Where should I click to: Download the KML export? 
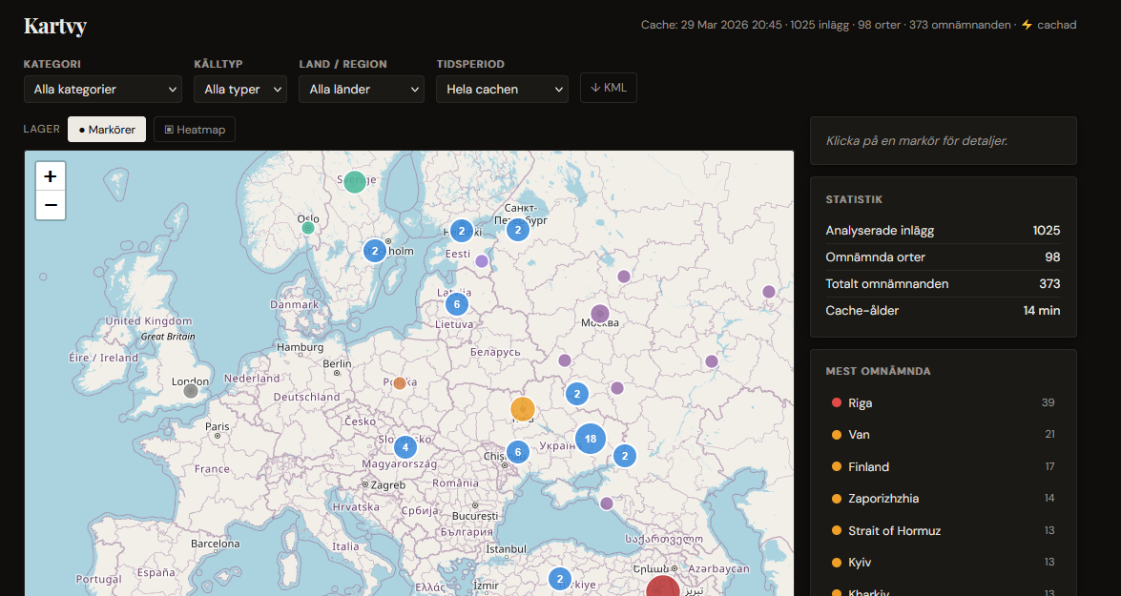[x=609, y=88]
